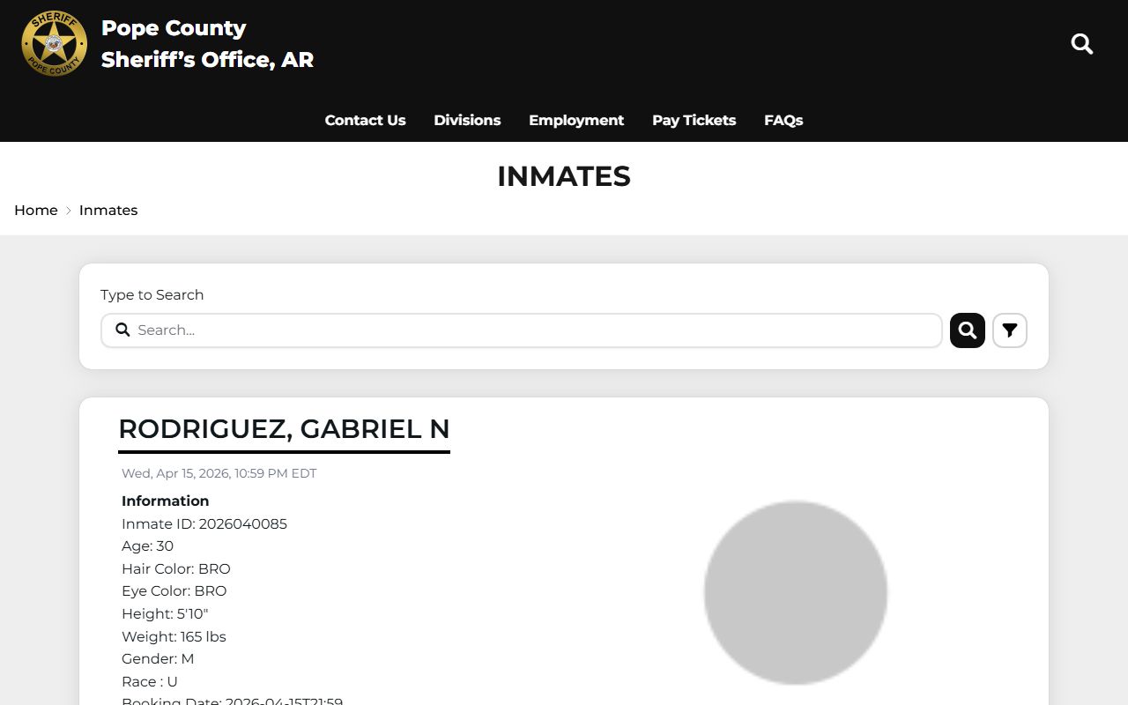
Task: Open the filter funnel options
Action: click(1009, 330)
